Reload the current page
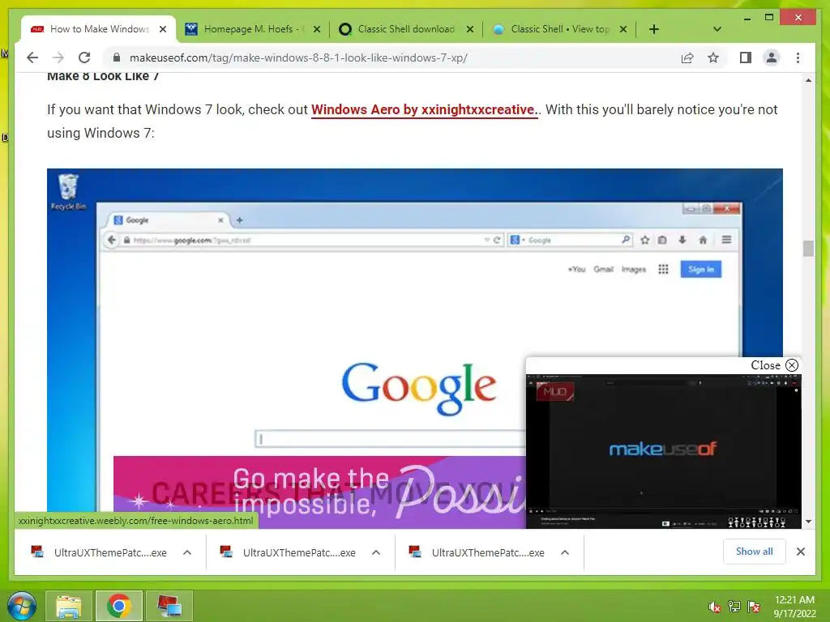Viewport: 830px width, 622px height. (x=84, y=58)
